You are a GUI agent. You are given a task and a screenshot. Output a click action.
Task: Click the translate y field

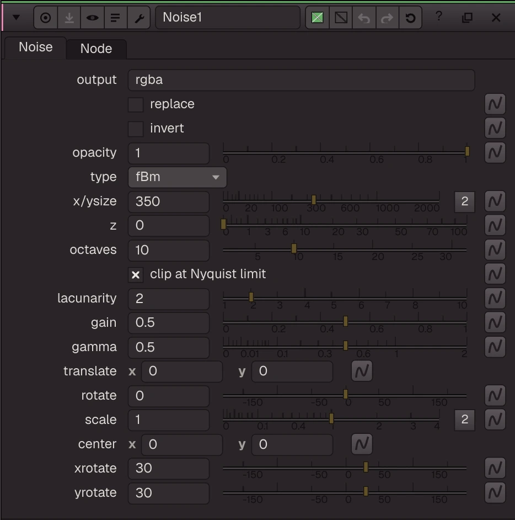point(292,372)
